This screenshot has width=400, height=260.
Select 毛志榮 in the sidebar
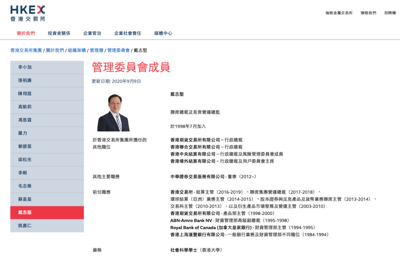[x=47, y=186]
